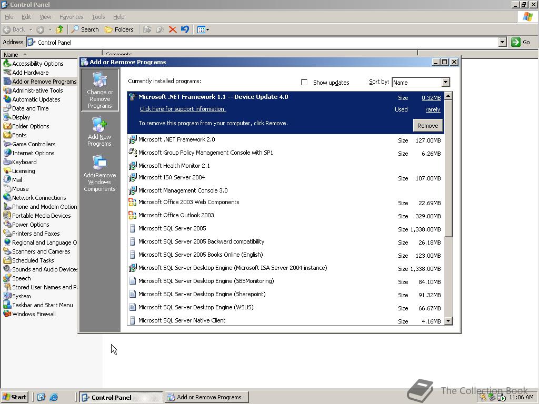Open Accessibility Options icon in Control Panel
Screen dimensions: 539x404
tap(7, 64)
